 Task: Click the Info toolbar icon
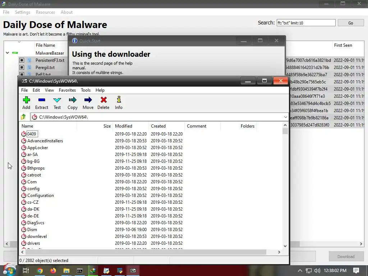click(119, 100)
